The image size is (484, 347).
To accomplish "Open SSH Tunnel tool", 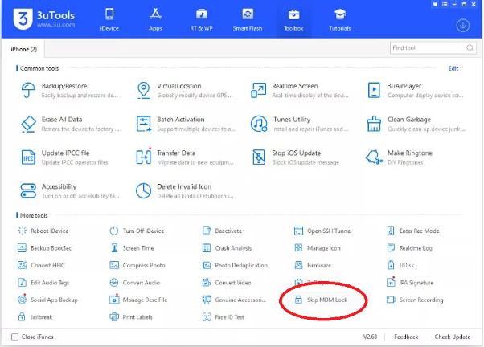I will click(x=323, y=231).
